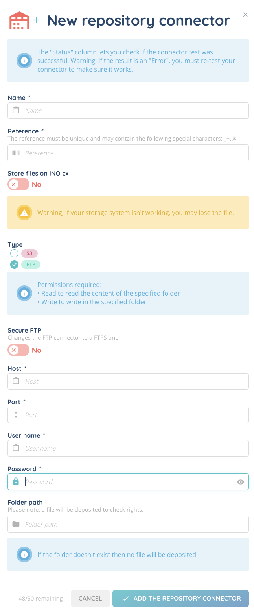Click the barcode icon in Reference field
The width and height of the screenshot is (254, 614).
coord(16,153)
